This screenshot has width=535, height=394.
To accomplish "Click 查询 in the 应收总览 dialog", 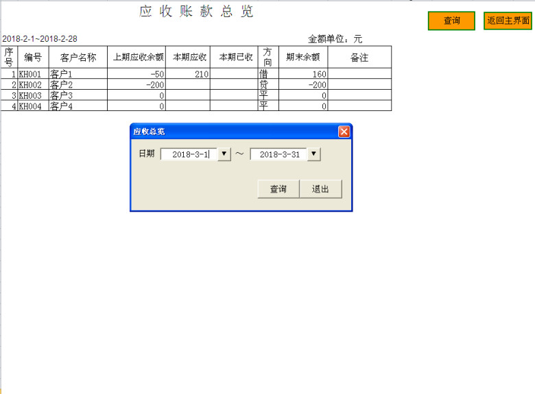I will [278, 189].
